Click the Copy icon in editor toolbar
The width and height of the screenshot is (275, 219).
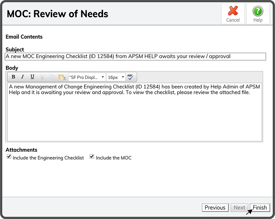(52, 77)
